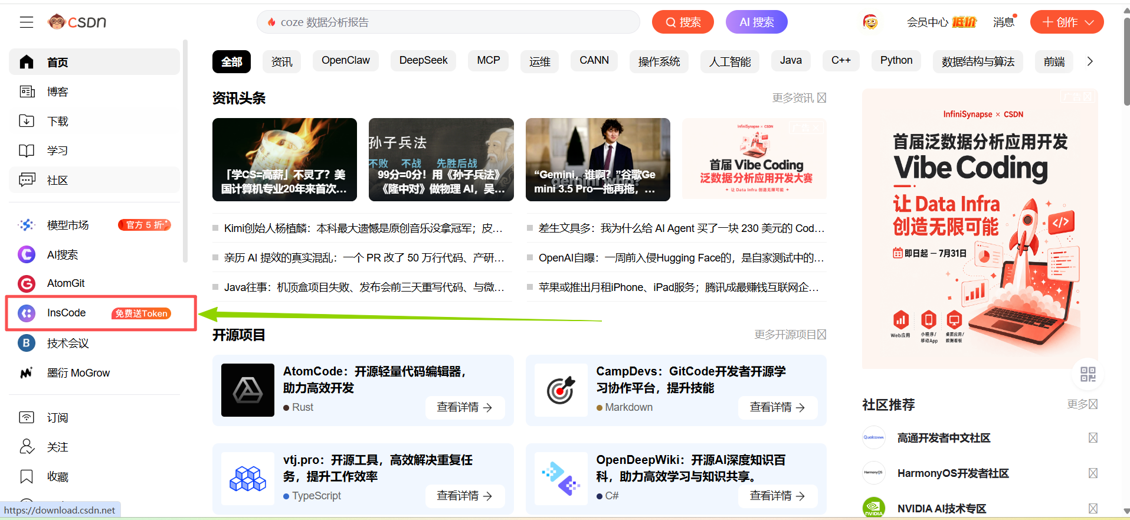This screenshot has width=1130, height=520.
Task: Open the 差生文具多 AI Agent headline
Action: pos(682,228)
